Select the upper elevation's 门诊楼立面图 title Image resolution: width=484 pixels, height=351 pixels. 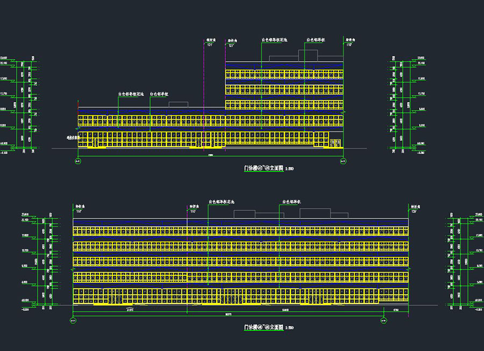264,169
